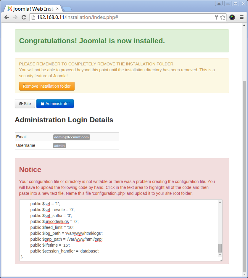Click the Notice heading
Viewport: 248px width, 278px height.
(30, 170)
